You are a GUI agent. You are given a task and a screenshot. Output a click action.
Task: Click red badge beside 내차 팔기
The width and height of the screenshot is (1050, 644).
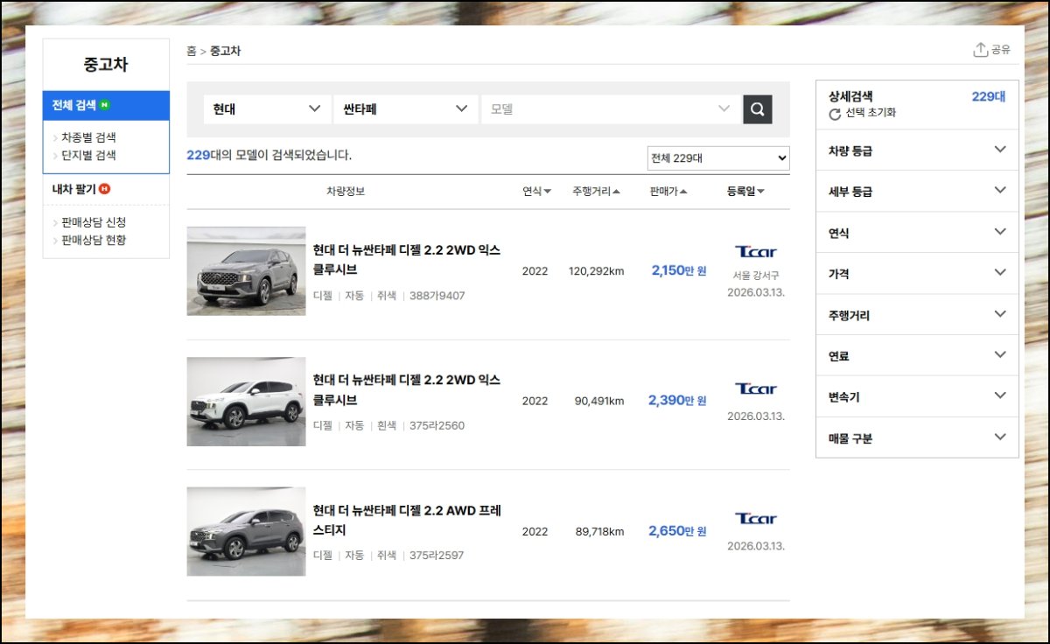point(105,189)
